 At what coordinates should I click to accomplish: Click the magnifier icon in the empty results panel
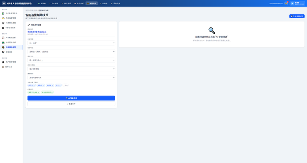tap(212, 31)
